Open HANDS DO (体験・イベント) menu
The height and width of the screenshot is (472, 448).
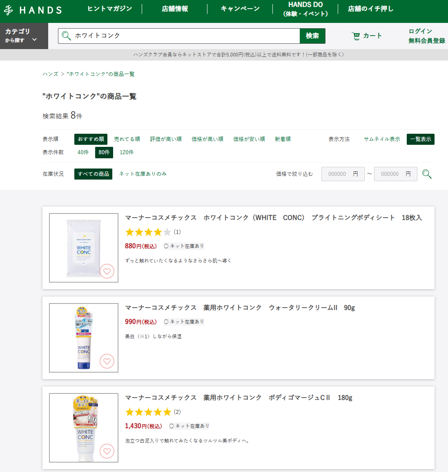click(x=305, y=9)
